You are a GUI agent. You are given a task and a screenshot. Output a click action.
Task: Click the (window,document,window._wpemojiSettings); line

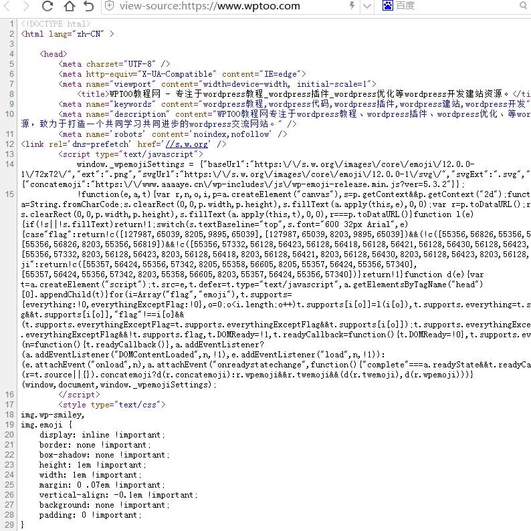pos(118,385)
